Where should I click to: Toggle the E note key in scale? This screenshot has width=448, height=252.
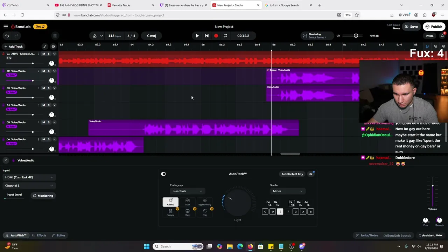click(280, 212)
